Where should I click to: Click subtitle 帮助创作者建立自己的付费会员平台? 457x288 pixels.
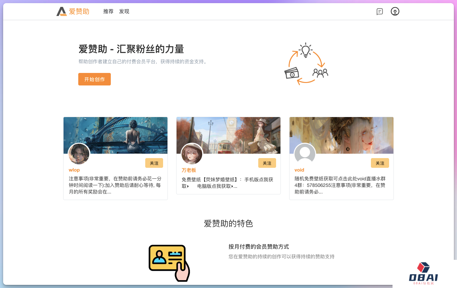pos(143,62)
